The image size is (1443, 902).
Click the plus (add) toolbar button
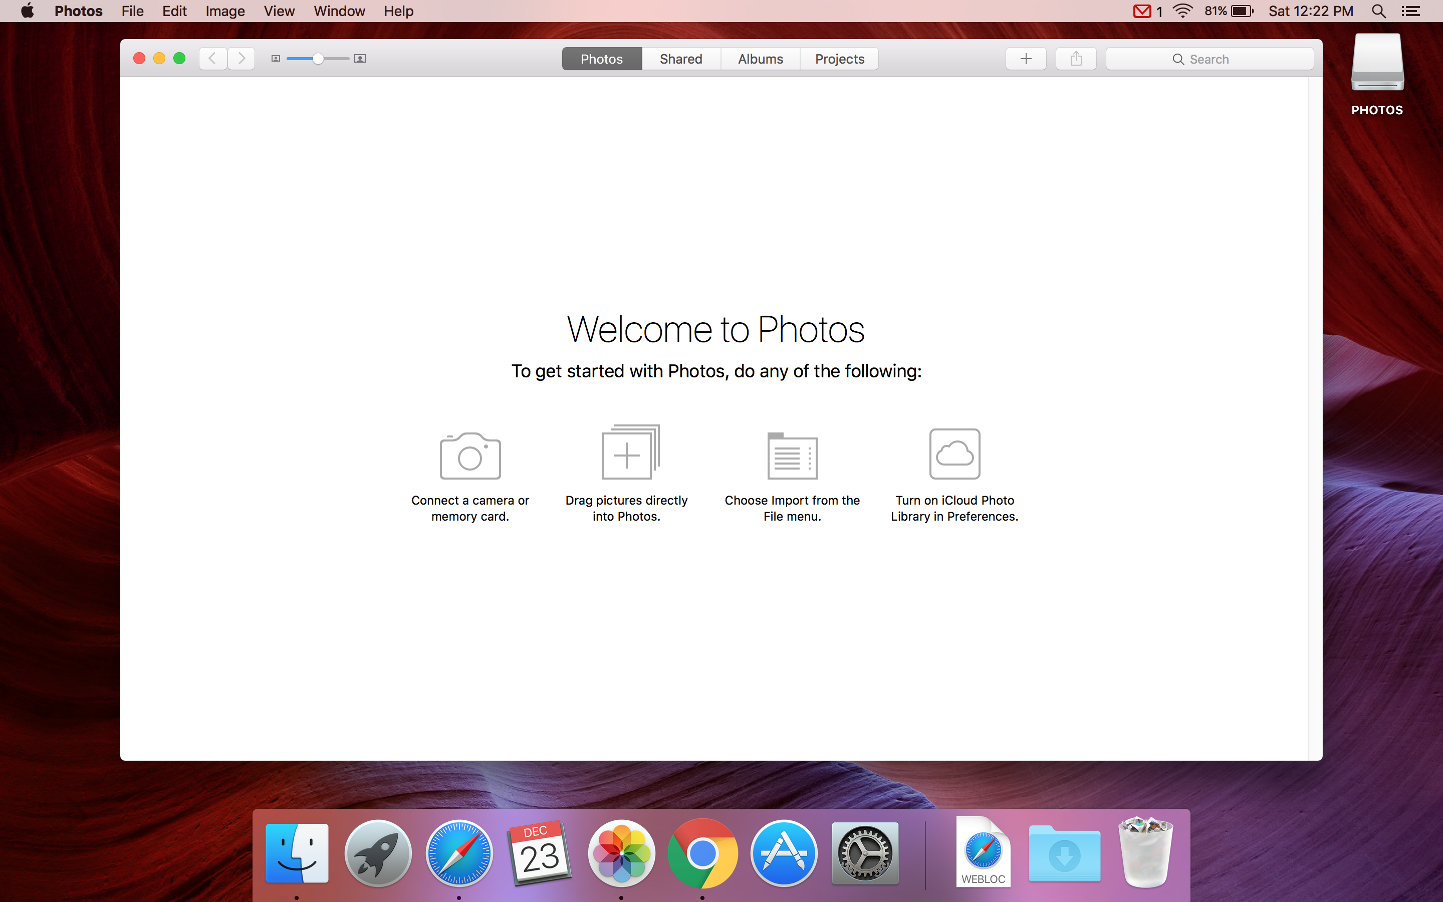tap(1026, 59)
